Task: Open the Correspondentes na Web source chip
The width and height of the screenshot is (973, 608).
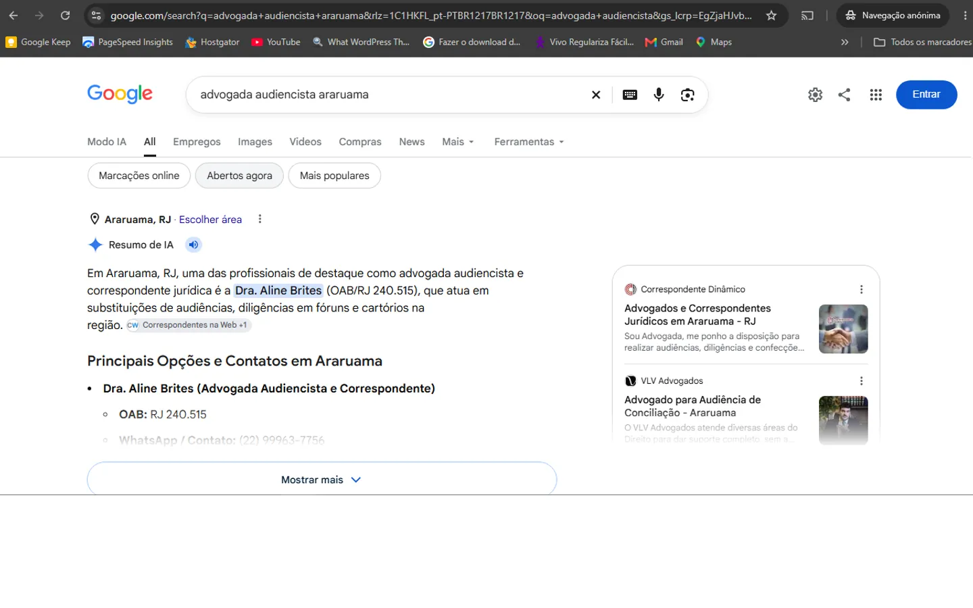Action: 189,325
